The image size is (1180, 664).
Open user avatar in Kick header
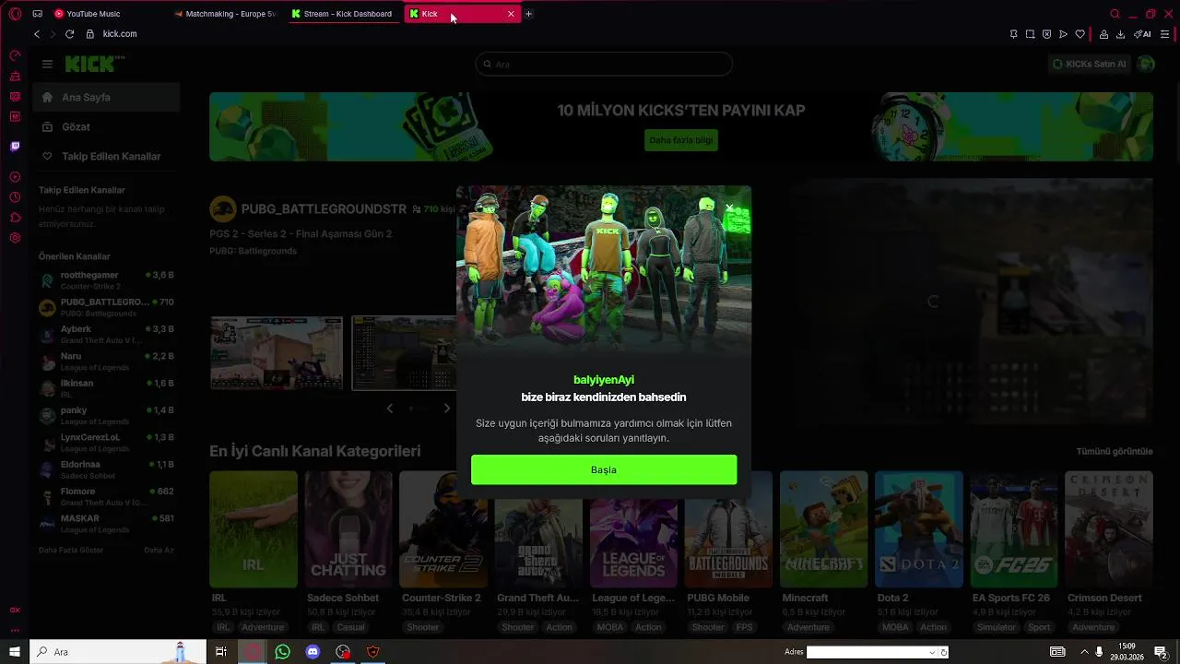pos(1146,64)
